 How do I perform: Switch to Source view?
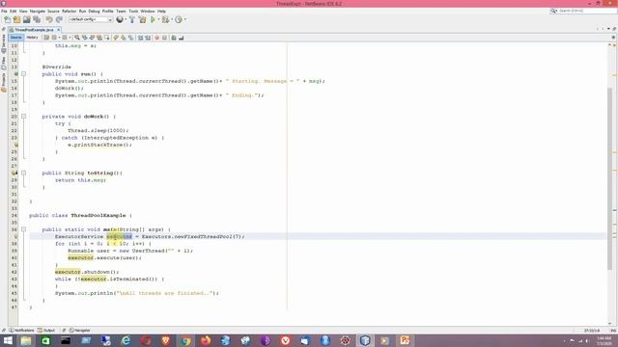point(16,38)
